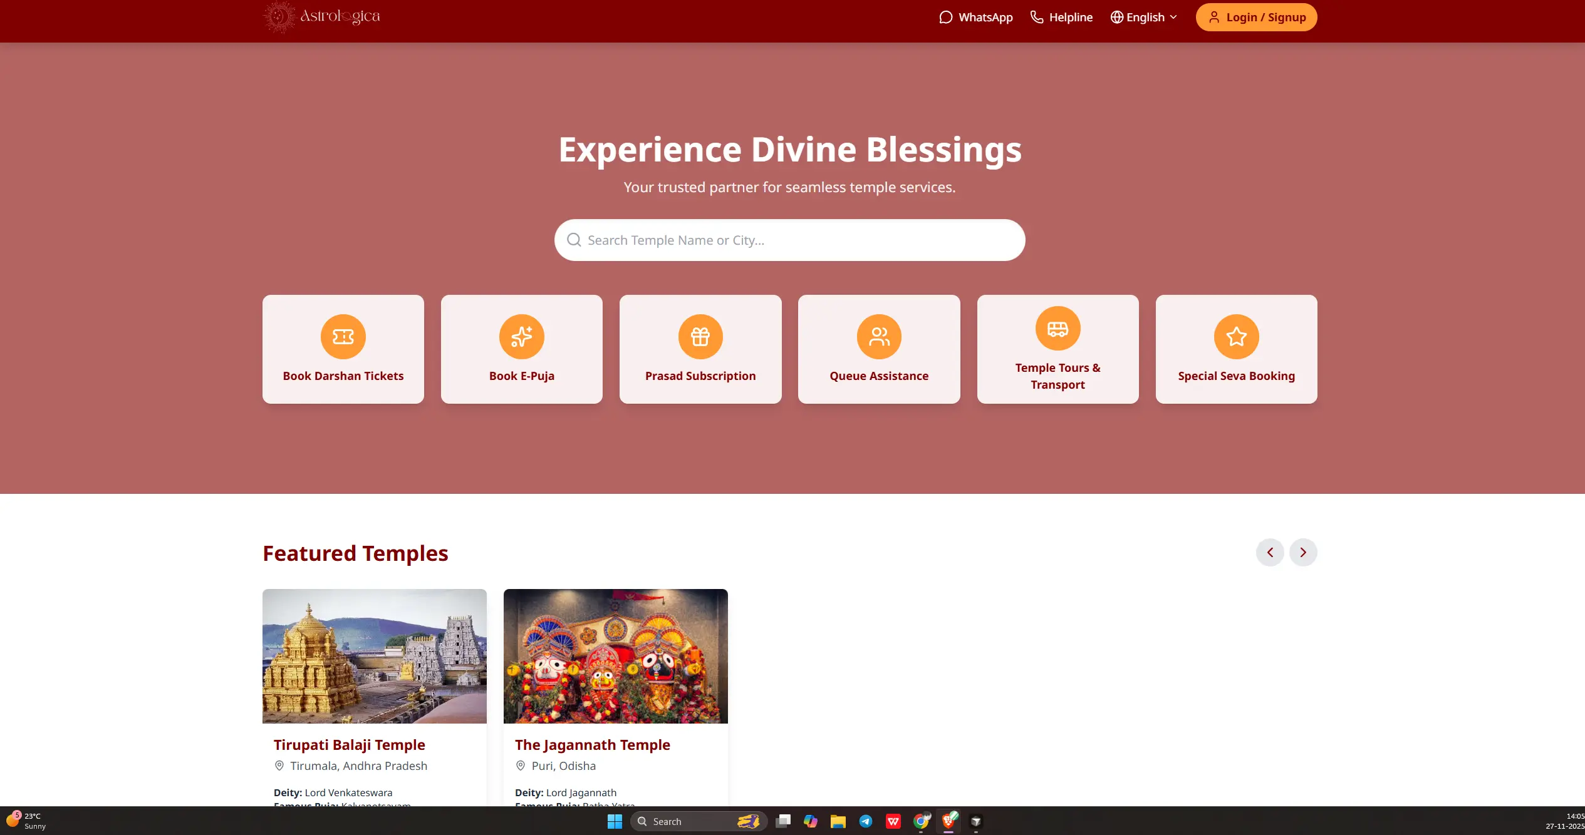
Task: Open the Windows Start menu
Action: (615, 821)
